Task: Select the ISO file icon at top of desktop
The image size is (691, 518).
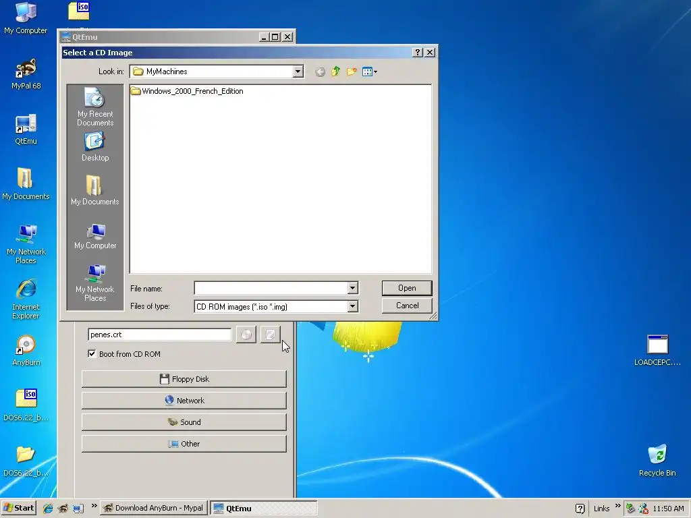Action: [x=79, y=12]
